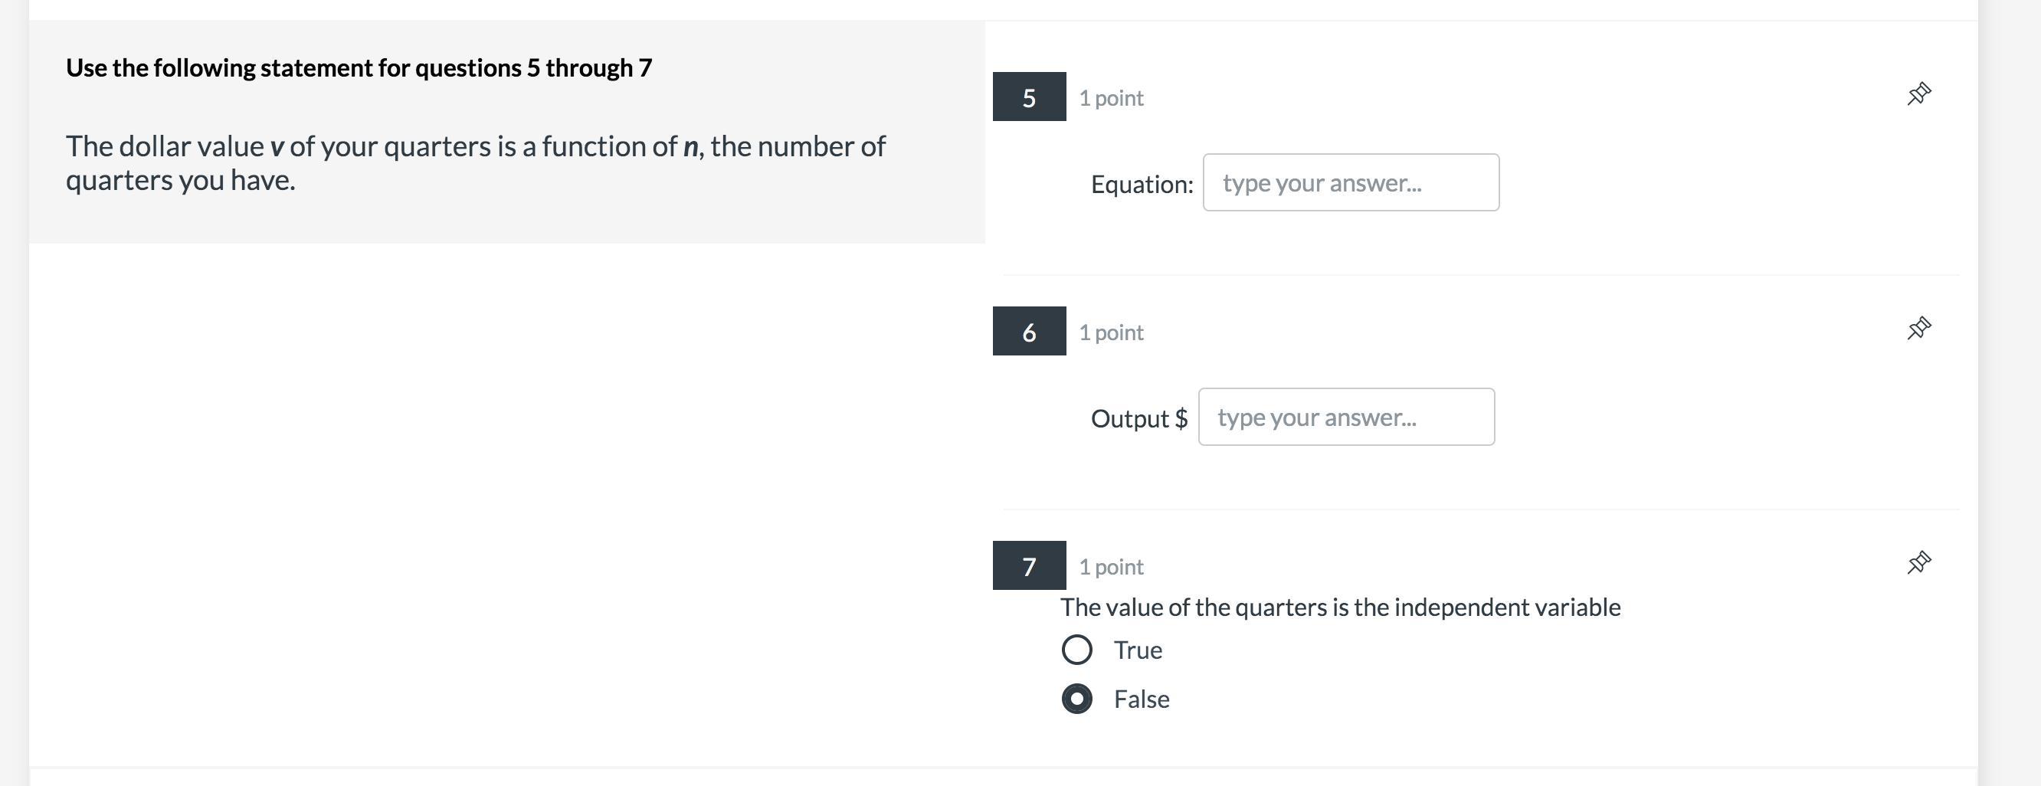Select the False radio button
Viewport: 2041px width, 786px height.
1076,699
